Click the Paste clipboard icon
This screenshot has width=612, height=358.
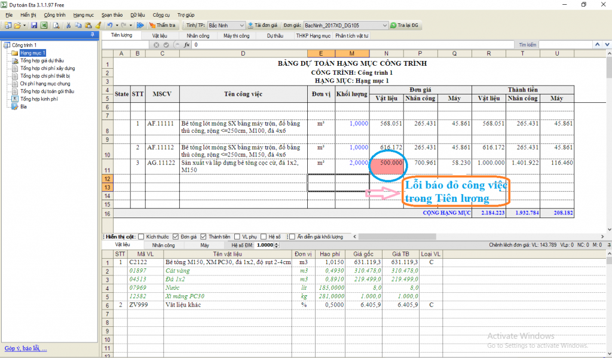[x=88, y=26]
